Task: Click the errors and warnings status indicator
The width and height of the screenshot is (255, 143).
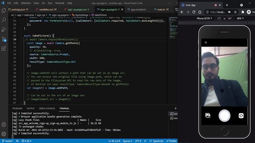Action: coord(26,141)
